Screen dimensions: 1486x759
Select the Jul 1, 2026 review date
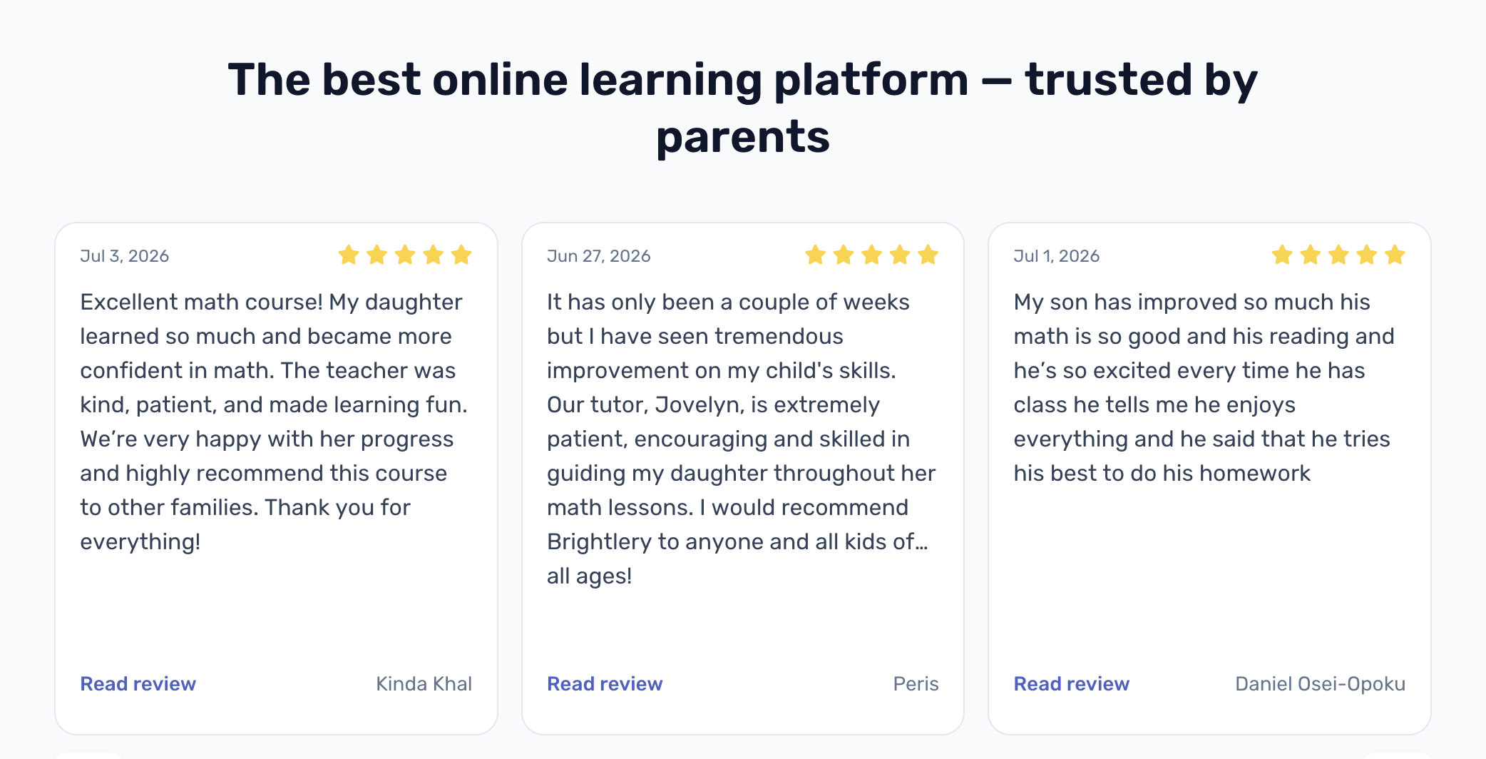click(1056, 256)
